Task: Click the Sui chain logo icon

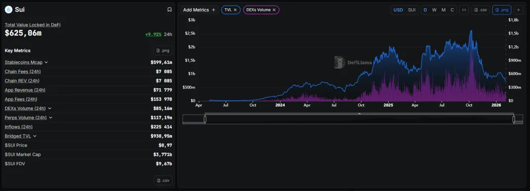Action: click(8, 10)
